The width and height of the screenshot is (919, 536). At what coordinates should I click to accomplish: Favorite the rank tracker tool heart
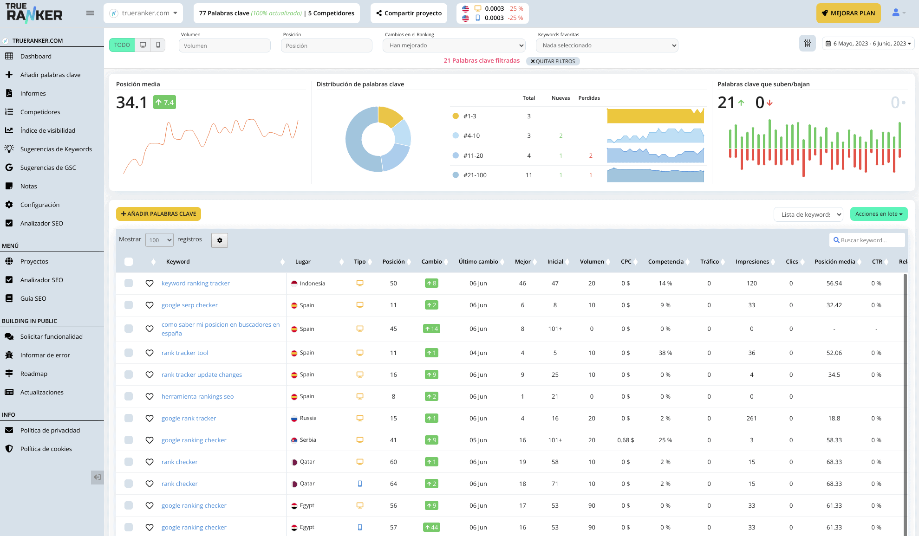pyautogui.click(x=150, y=353)
